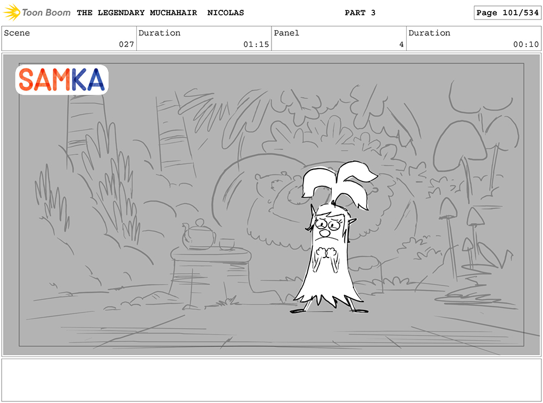
Task: Click the Panel label
Action: click(x=286, y=33)
